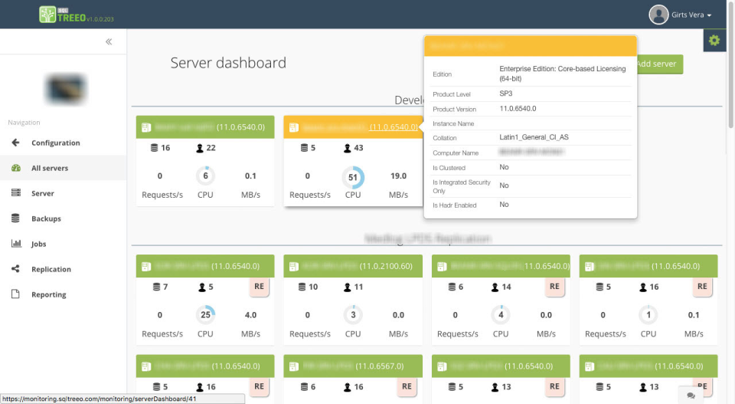735x404 pixels.
Task: Click the server icon on the orange card
Action: 294,127
